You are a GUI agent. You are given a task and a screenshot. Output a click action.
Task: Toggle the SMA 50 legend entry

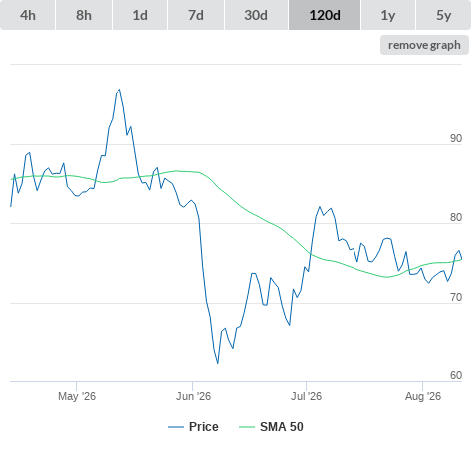[282, 427]
